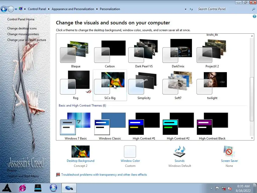Open the Action Center flag icon
257x193 pixels.
pos(217,188)
